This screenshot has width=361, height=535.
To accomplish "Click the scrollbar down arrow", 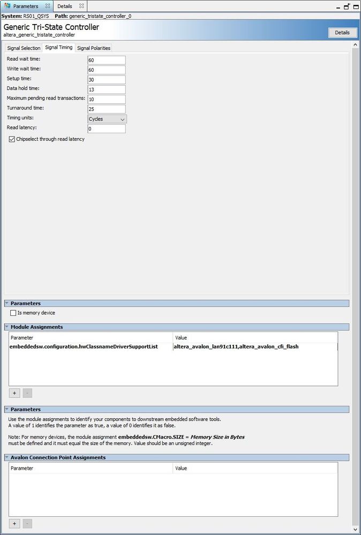I will [x=355, y=530].
